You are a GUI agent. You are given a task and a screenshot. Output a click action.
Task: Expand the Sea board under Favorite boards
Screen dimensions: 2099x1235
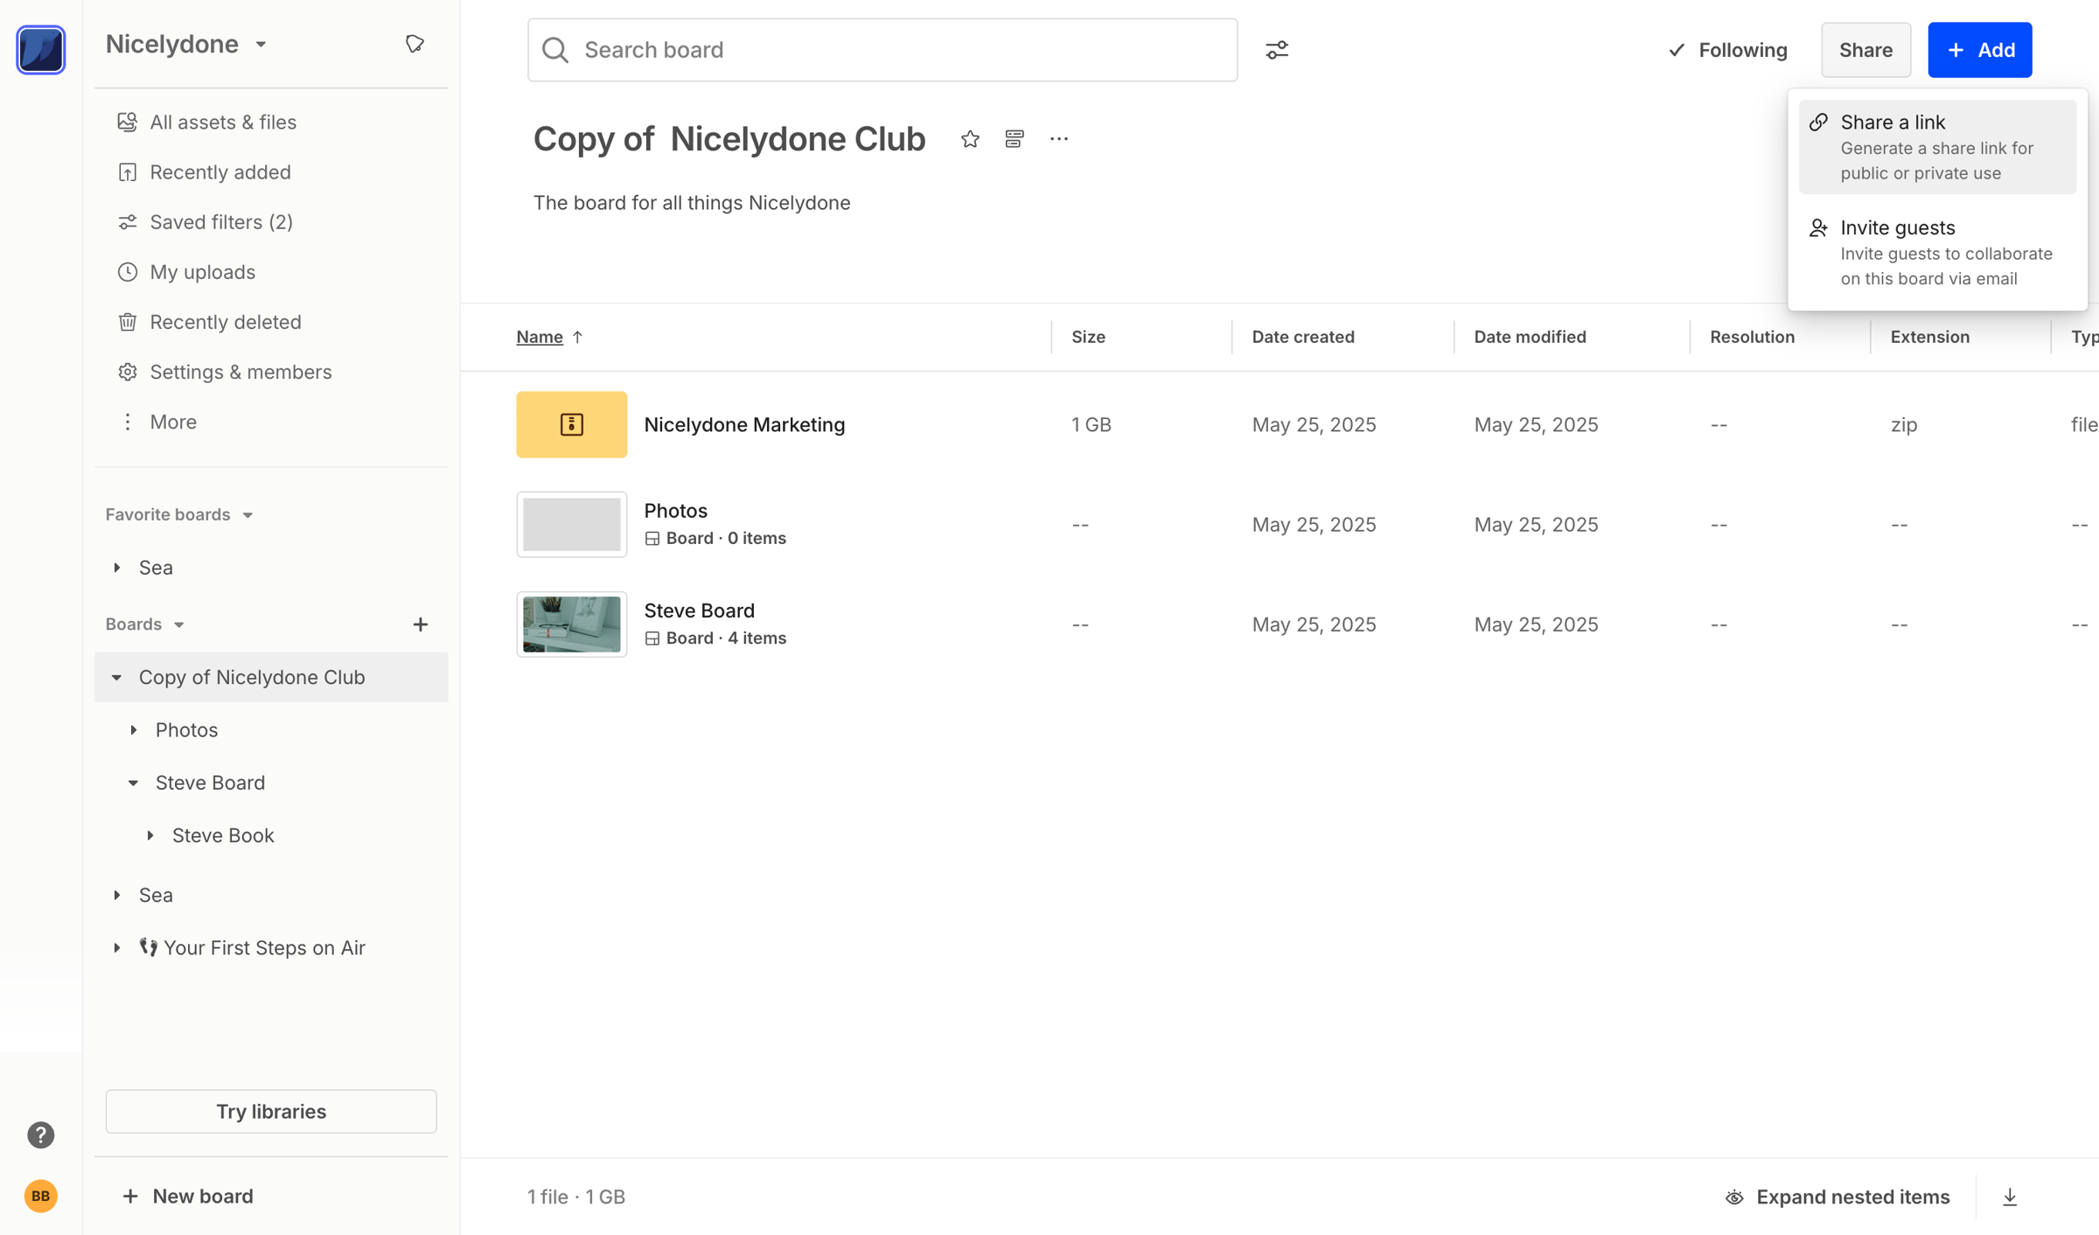[117, 568]
